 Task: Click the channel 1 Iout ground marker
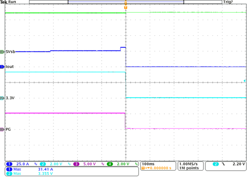(2, 67)
